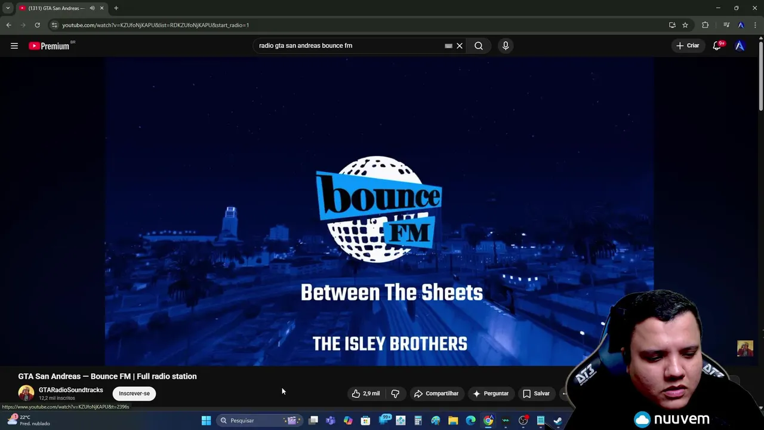Switch to Google Chrome on the taskbar

(488, 420)
